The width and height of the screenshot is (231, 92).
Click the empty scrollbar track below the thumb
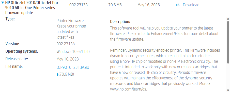pos(228,76)
